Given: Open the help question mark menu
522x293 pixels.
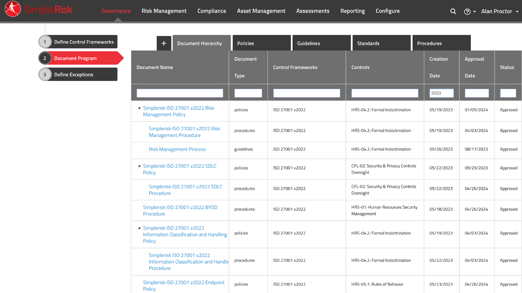Looking at the screenshot, I should click(x=469, y=11).
